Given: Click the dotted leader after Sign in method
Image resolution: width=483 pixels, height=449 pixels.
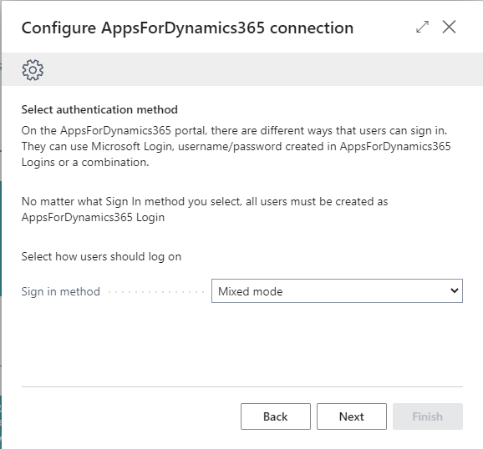Looking at the screenshot, I should point(156,292).
